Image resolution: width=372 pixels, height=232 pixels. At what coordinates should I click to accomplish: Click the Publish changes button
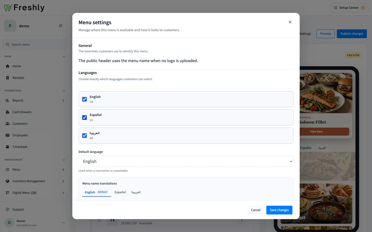(352, 34)
